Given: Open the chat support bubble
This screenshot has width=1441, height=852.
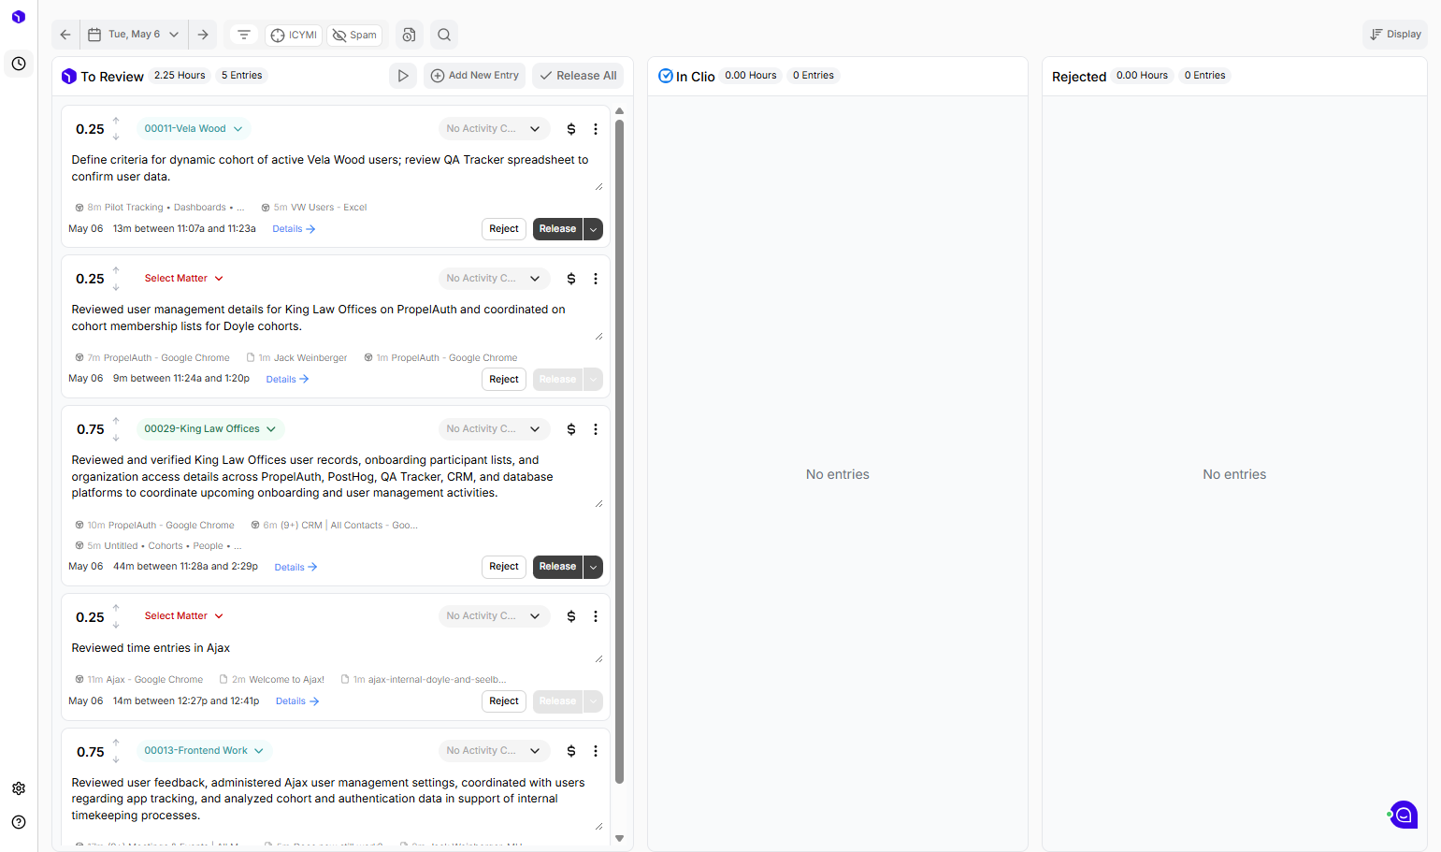Looking at the screenshot, I should coord(1404,815).
